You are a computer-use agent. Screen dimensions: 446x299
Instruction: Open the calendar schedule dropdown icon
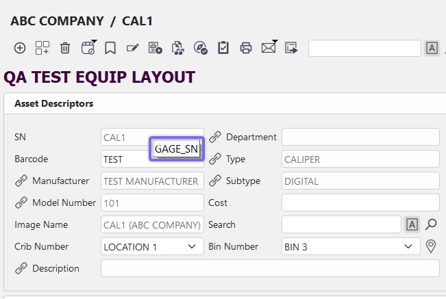pos(88,48)
